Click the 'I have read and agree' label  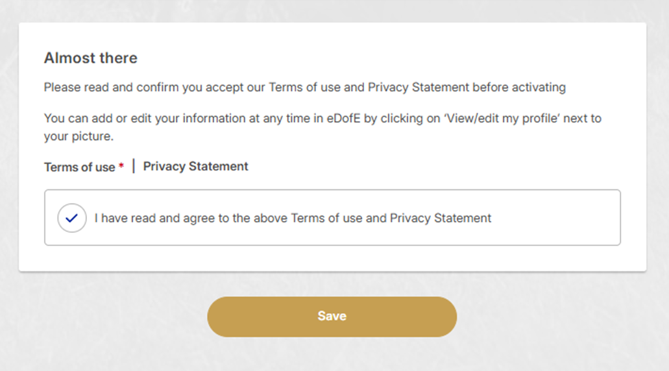tap(292, 219)
